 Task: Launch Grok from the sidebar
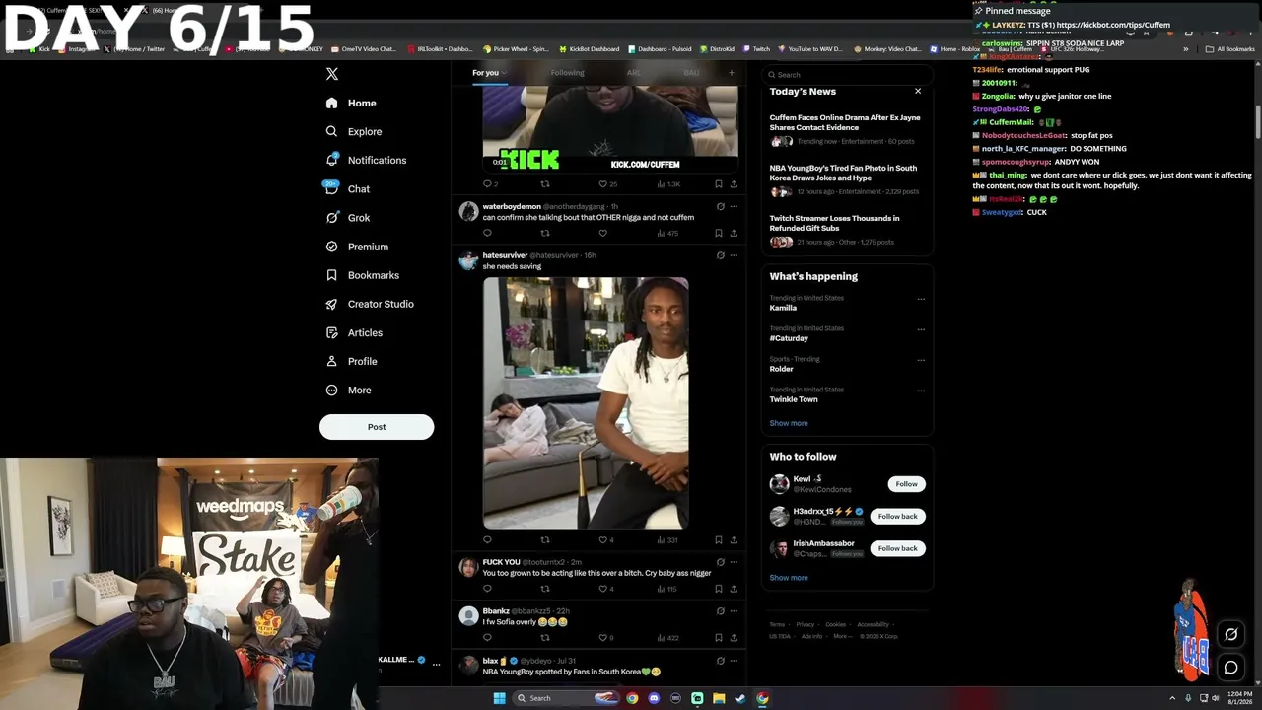(348, 218)
